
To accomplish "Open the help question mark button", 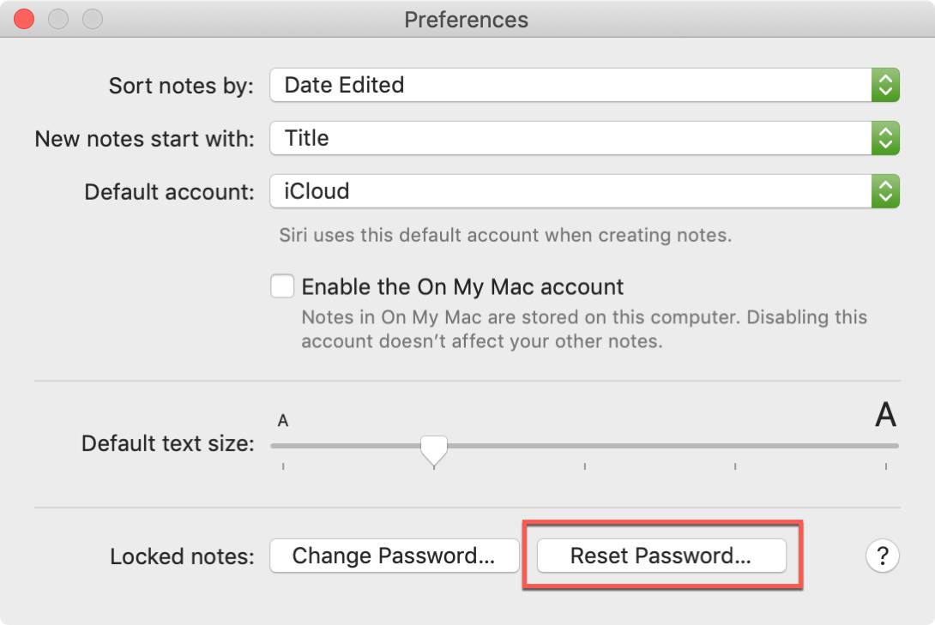I will click(882, 556).
